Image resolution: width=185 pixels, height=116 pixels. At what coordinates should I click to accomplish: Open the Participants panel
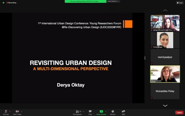click(77, 112)
